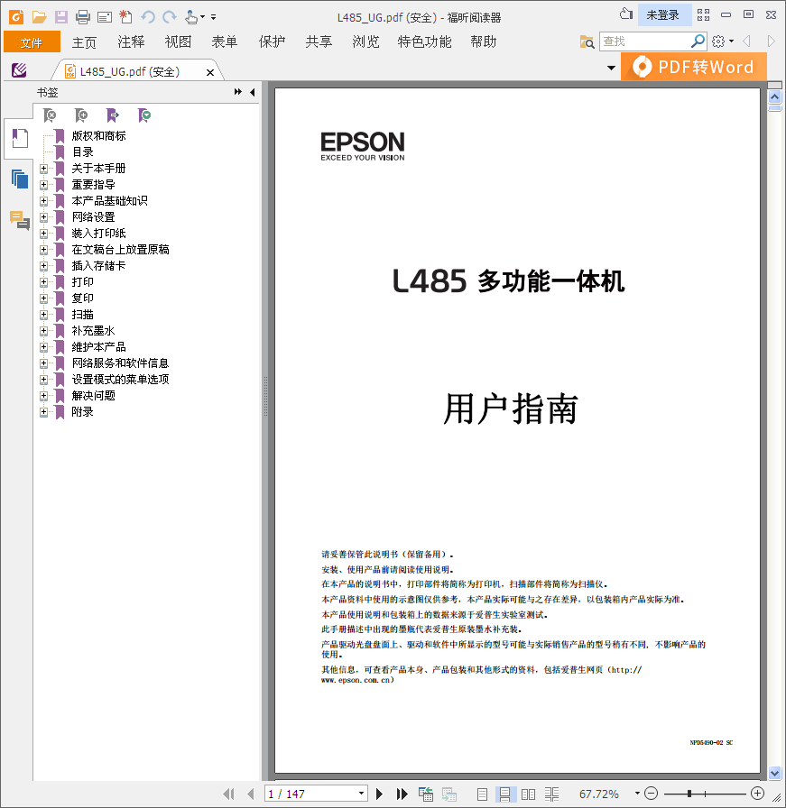786x808 pixels.
Task: Select single page view mode
Action: [482, 794]
